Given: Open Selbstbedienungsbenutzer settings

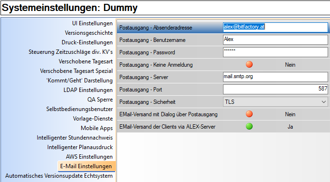Looking at the screenshot, I should pyautogui.click(x=79, y=109).
